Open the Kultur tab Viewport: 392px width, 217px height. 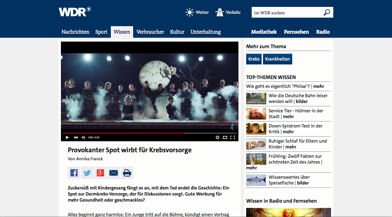coord(177,32)
